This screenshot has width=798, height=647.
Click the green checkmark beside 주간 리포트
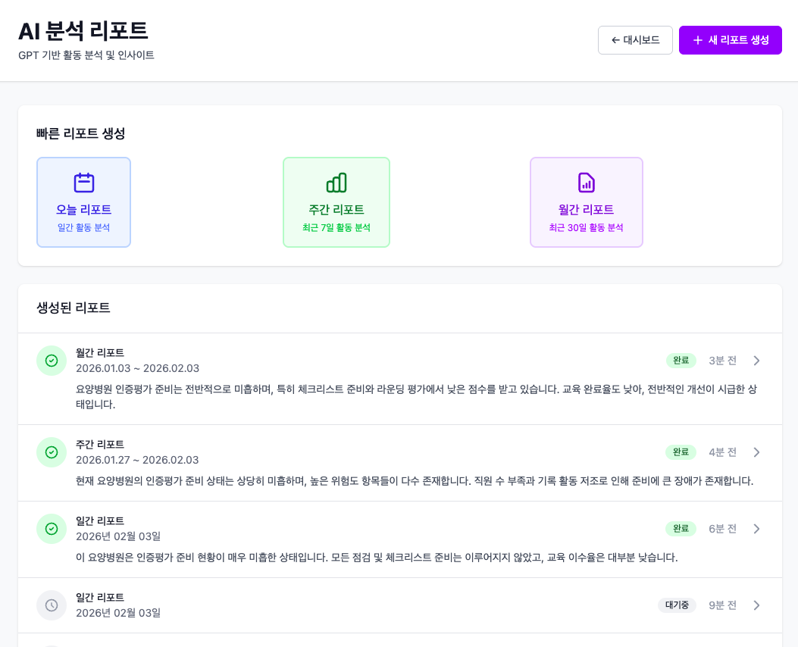52,452
